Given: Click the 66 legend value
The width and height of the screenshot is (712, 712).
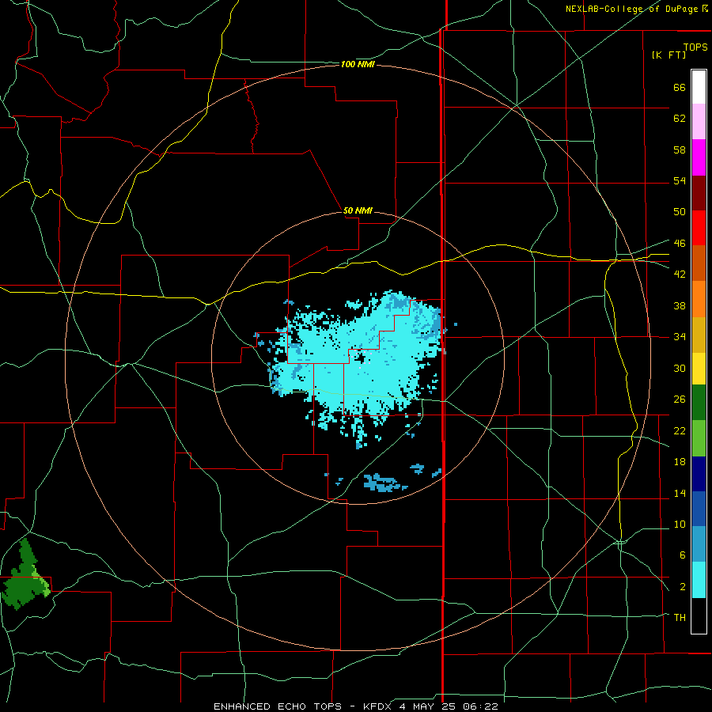Looking at the screenshot, I should [680, 88].
